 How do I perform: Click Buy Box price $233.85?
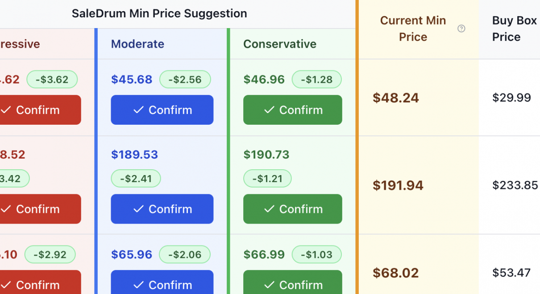pos(515,185)
